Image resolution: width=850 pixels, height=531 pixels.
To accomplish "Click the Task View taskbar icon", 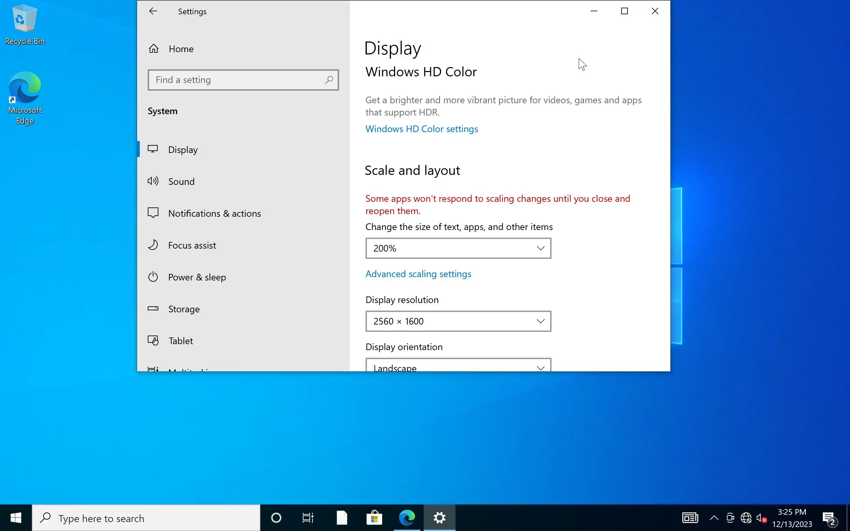I will 308,518.
